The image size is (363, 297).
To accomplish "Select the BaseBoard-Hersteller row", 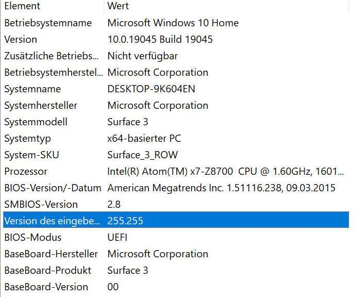I will pos(51,254).
